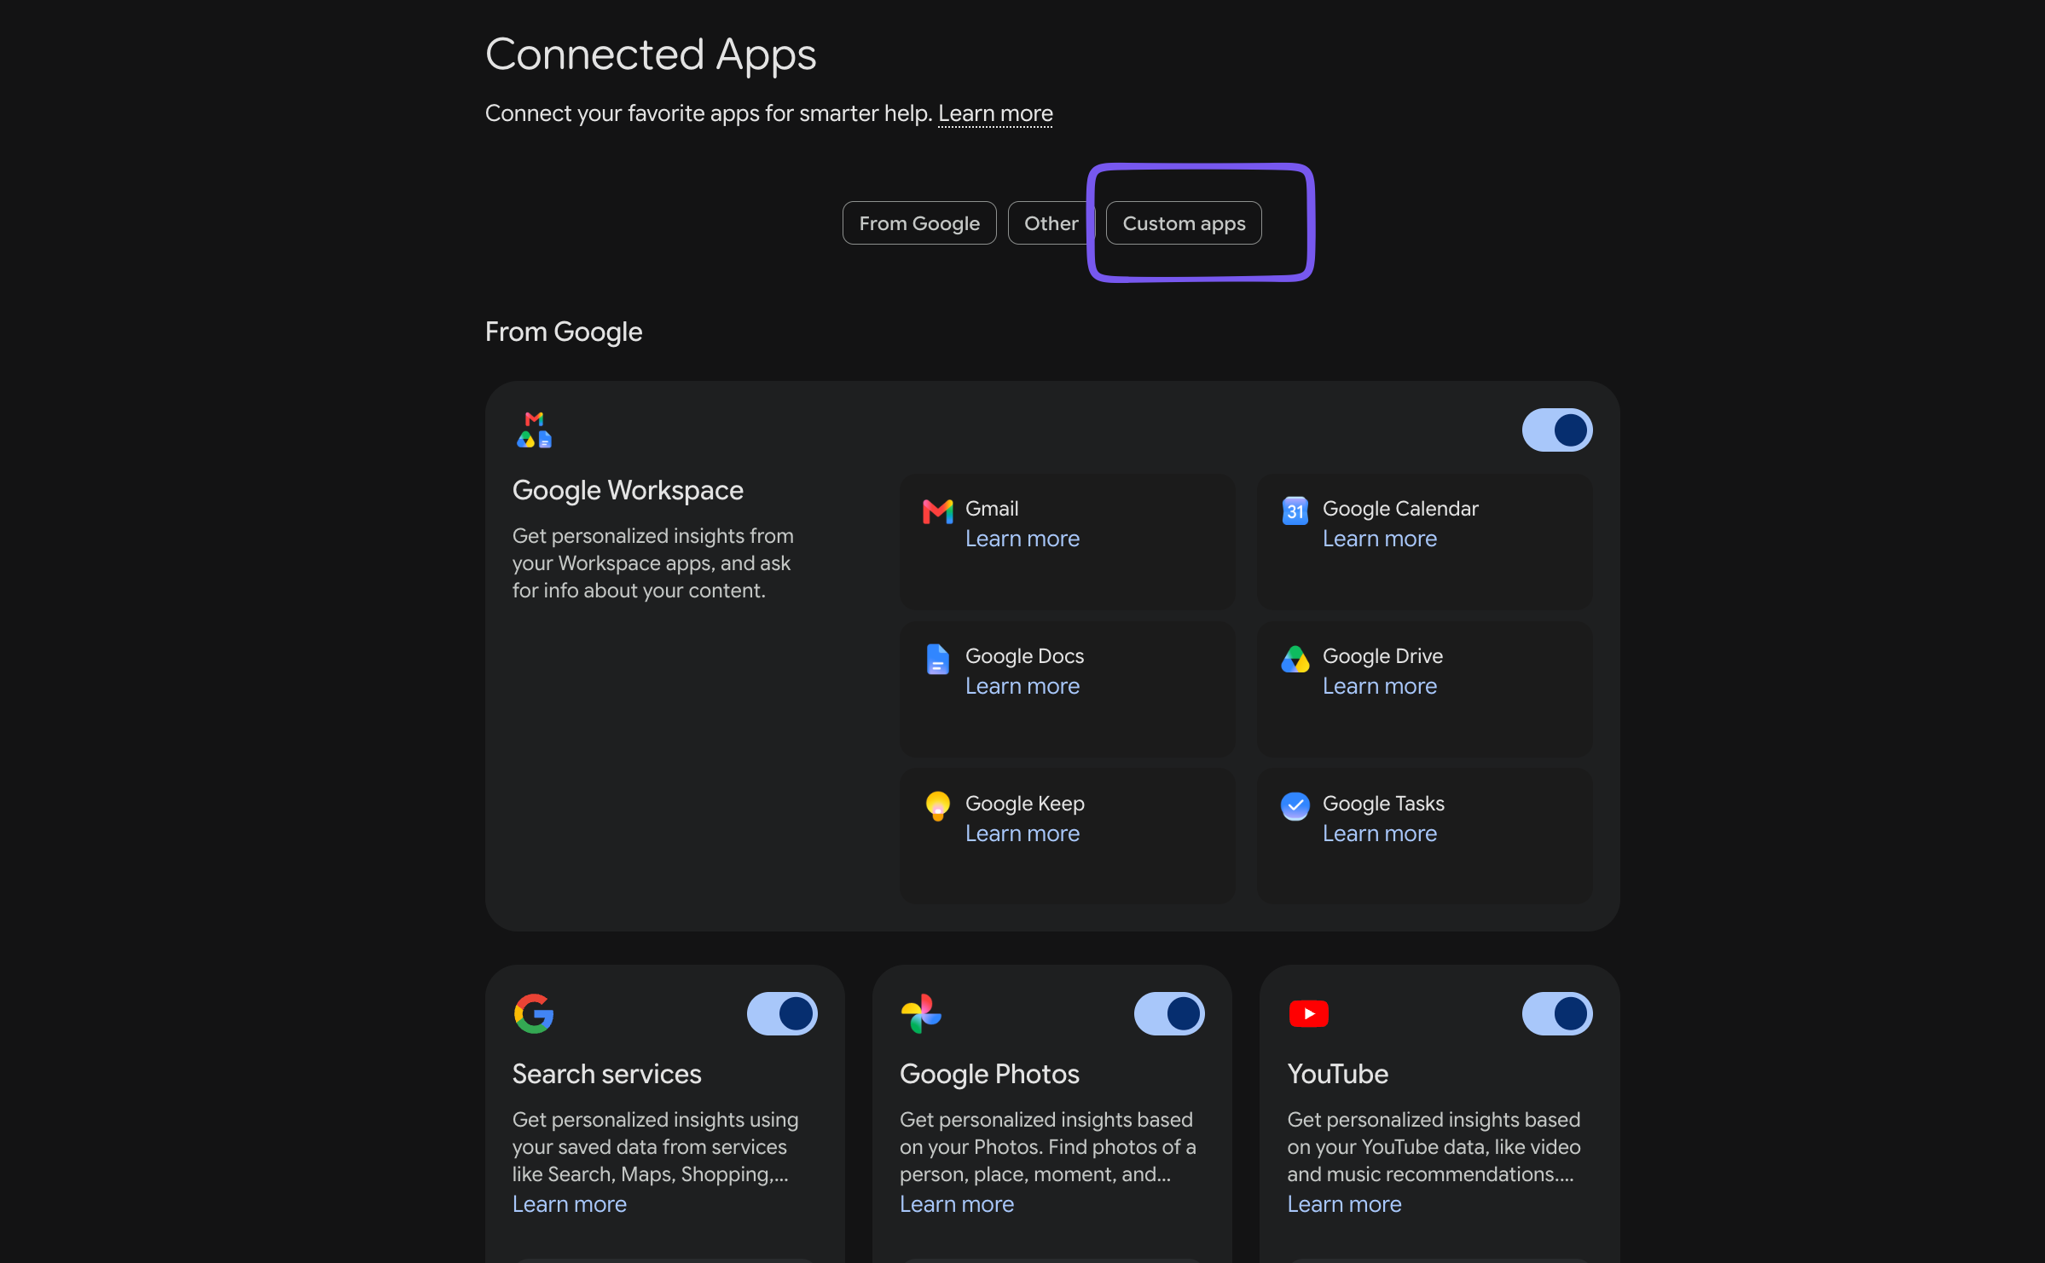
Task: Follow Learn more under Google Docs
Action: 1022,686
